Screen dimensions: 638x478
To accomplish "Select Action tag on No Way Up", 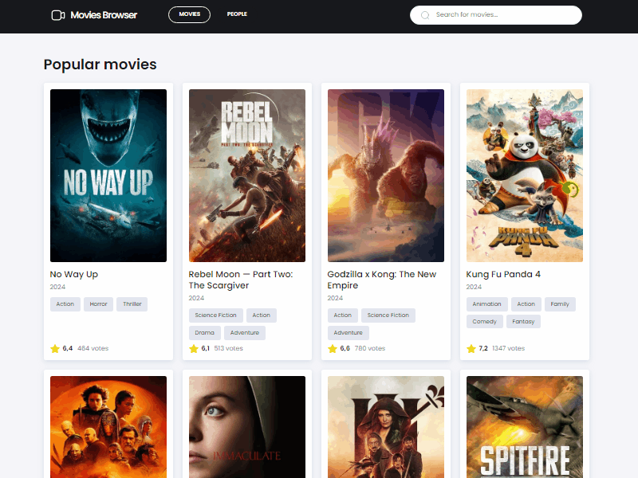I will pyautogui.click(x=65, y=304).
